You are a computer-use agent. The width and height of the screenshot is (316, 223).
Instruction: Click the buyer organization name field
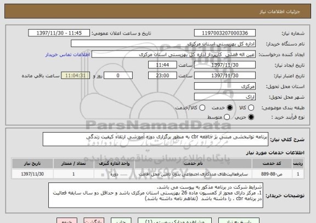[163, 44]
